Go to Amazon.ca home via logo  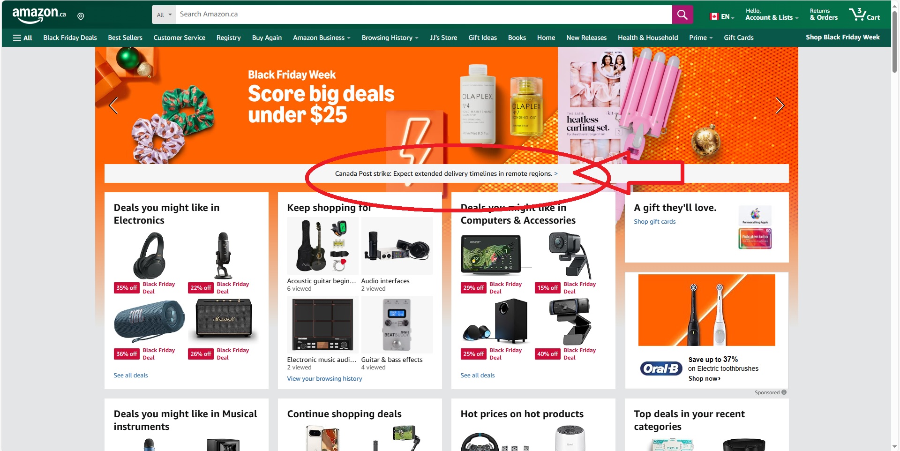coord(39,15)
